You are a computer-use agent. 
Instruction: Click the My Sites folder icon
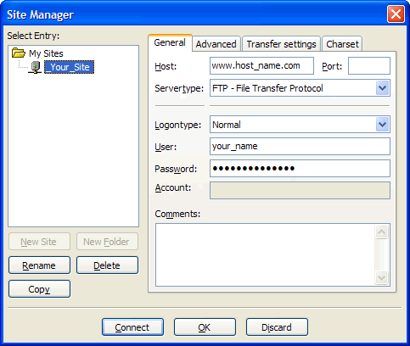pos(19,53)
